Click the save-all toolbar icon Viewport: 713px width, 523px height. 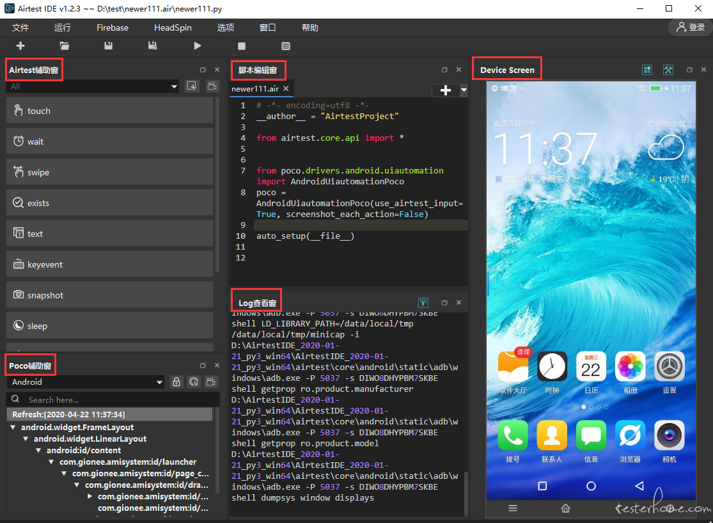(x=152, y=45)
